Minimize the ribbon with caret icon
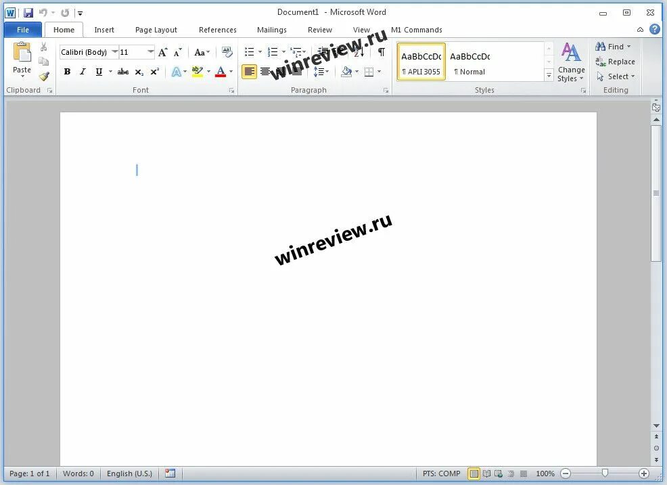Screen dimensions: 667x485 point(640,30)
